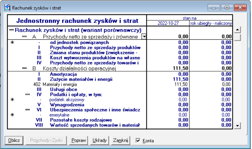This screenshot has height=149, width=252.
Task: Select the '402 Materiały i energia' account row
Action: [59, 85]
